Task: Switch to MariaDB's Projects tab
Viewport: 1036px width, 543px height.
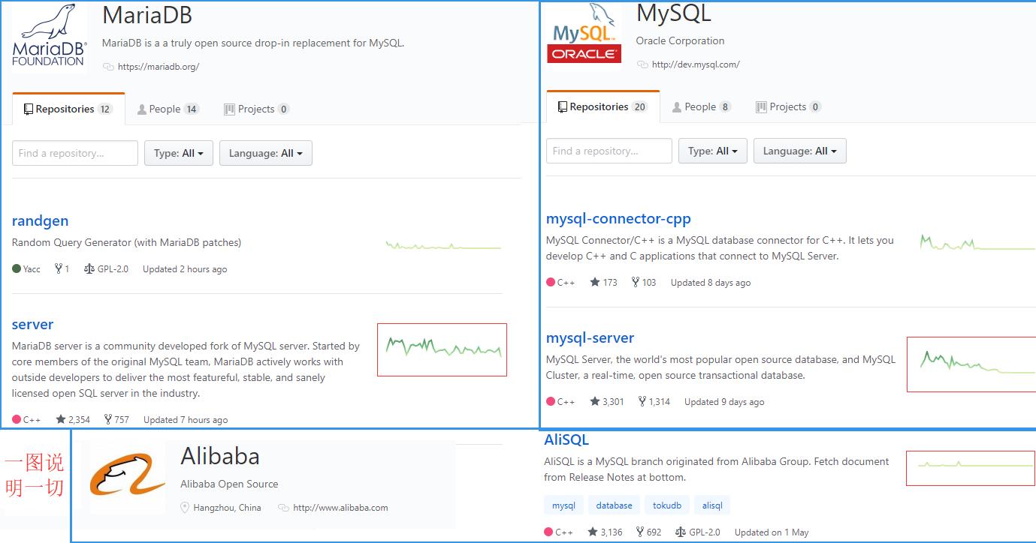Action: [256, 109]
